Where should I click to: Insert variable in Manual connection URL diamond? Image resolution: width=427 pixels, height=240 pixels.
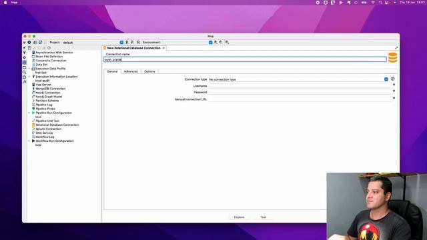[x=394, y=98]
